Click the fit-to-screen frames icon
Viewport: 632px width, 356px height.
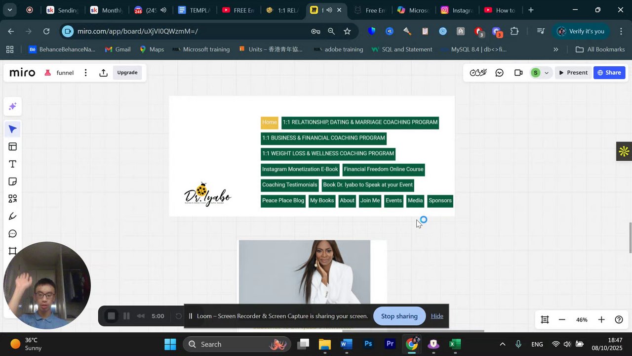(x=545, y=320)
